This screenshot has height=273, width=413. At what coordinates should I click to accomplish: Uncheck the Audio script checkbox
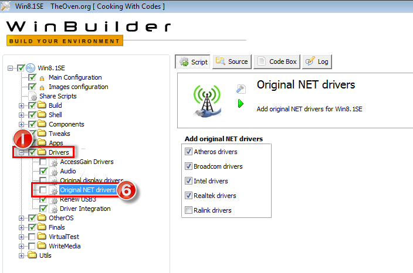click(43, 171)
